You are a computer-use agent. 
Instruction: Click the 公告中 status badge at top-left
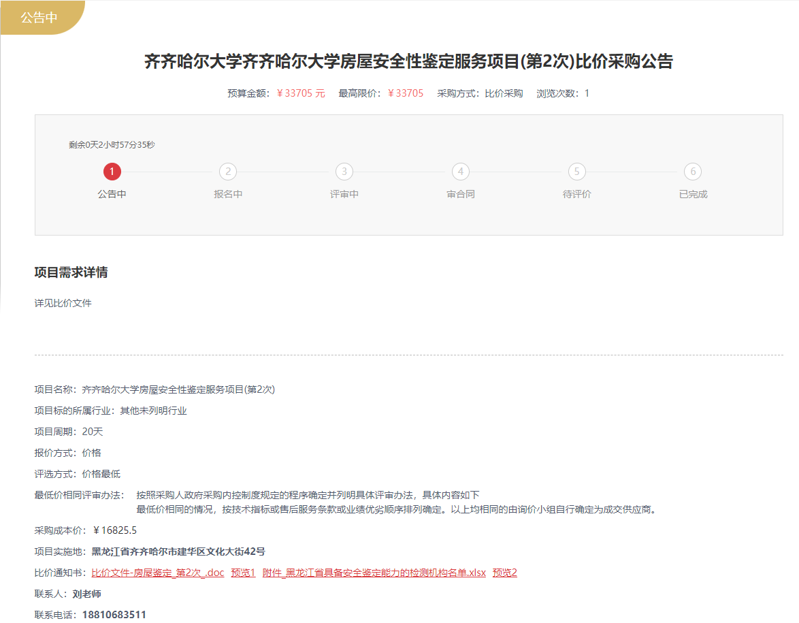click(x=39, y=18)
